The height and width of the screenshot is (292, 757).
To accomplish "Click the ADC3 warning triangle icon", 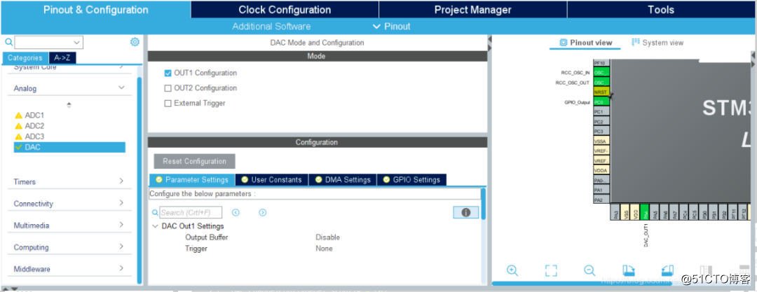I will [x=19, y=137].
